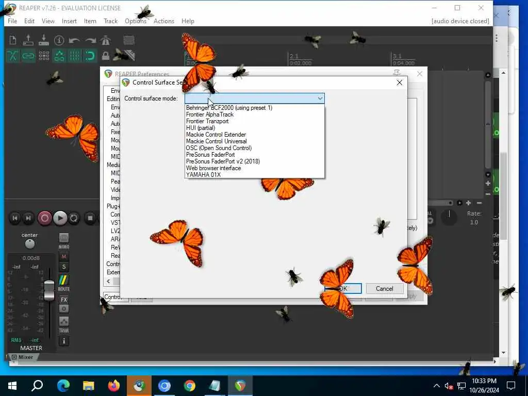
Task: Click the master pan center knob
Action: coord(30,244)
